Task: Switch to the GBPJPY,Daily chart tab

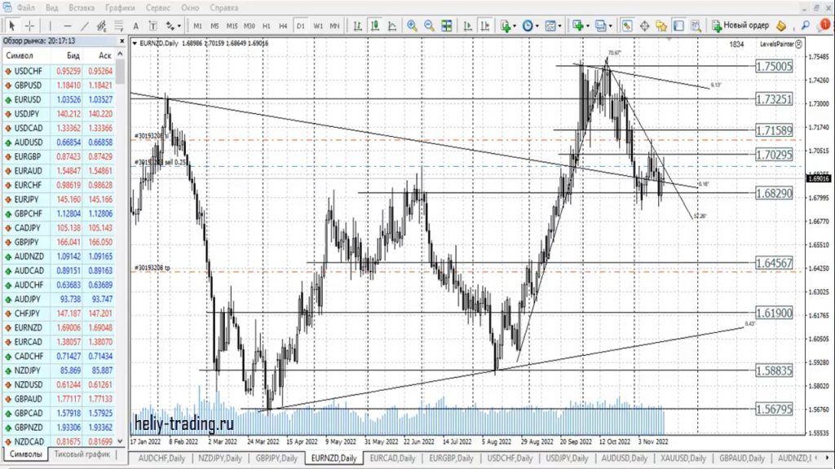Action: click(x=277, y=458)
